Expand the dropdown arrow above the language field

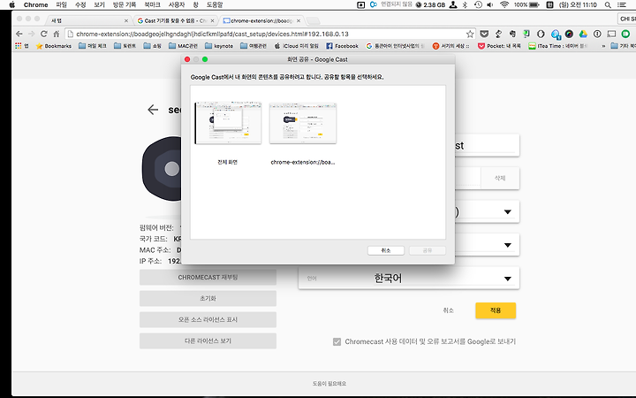coord(507,245)
